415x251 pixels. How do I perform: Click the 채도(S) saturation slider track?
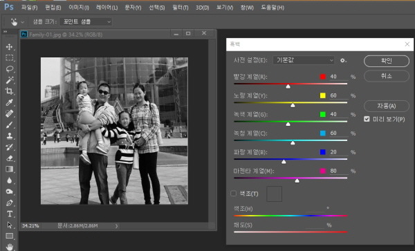coord(290,232)
